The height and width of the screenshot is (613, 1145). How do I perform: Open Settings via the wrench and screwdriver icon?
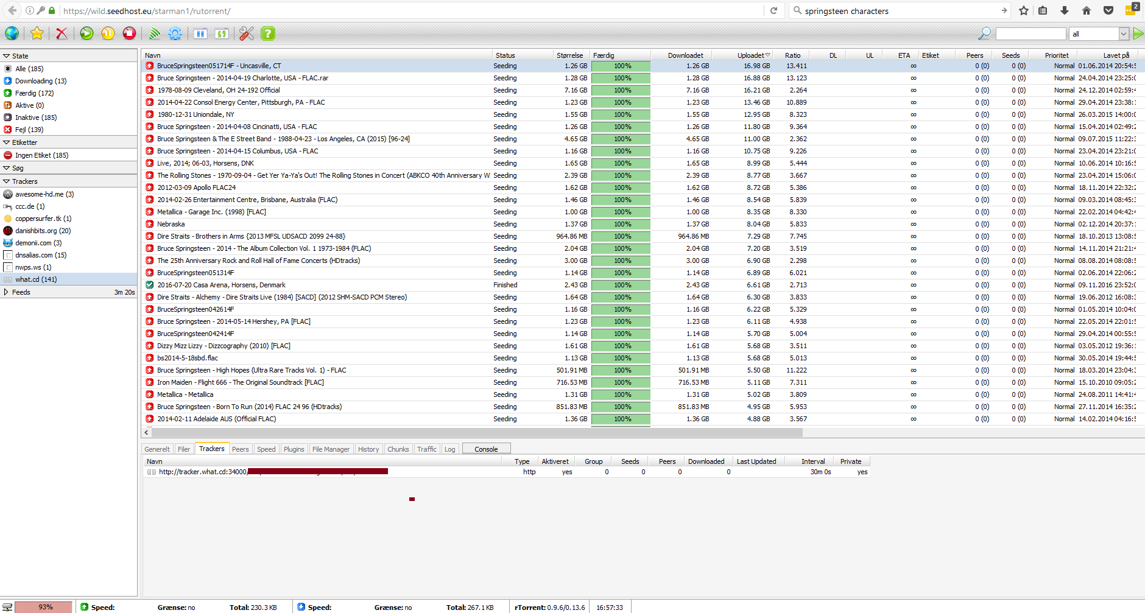point(247,33)
